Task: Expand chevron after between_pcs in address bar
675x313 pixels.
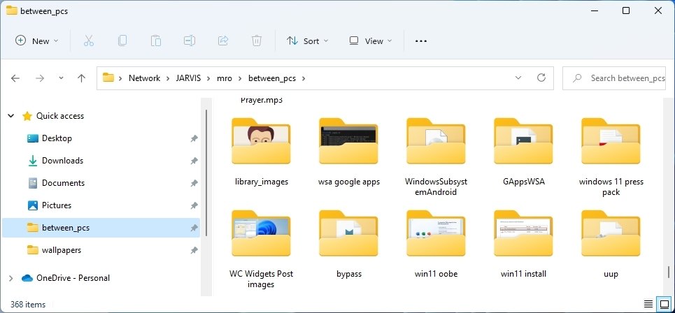Action: [x=304, y=78]
